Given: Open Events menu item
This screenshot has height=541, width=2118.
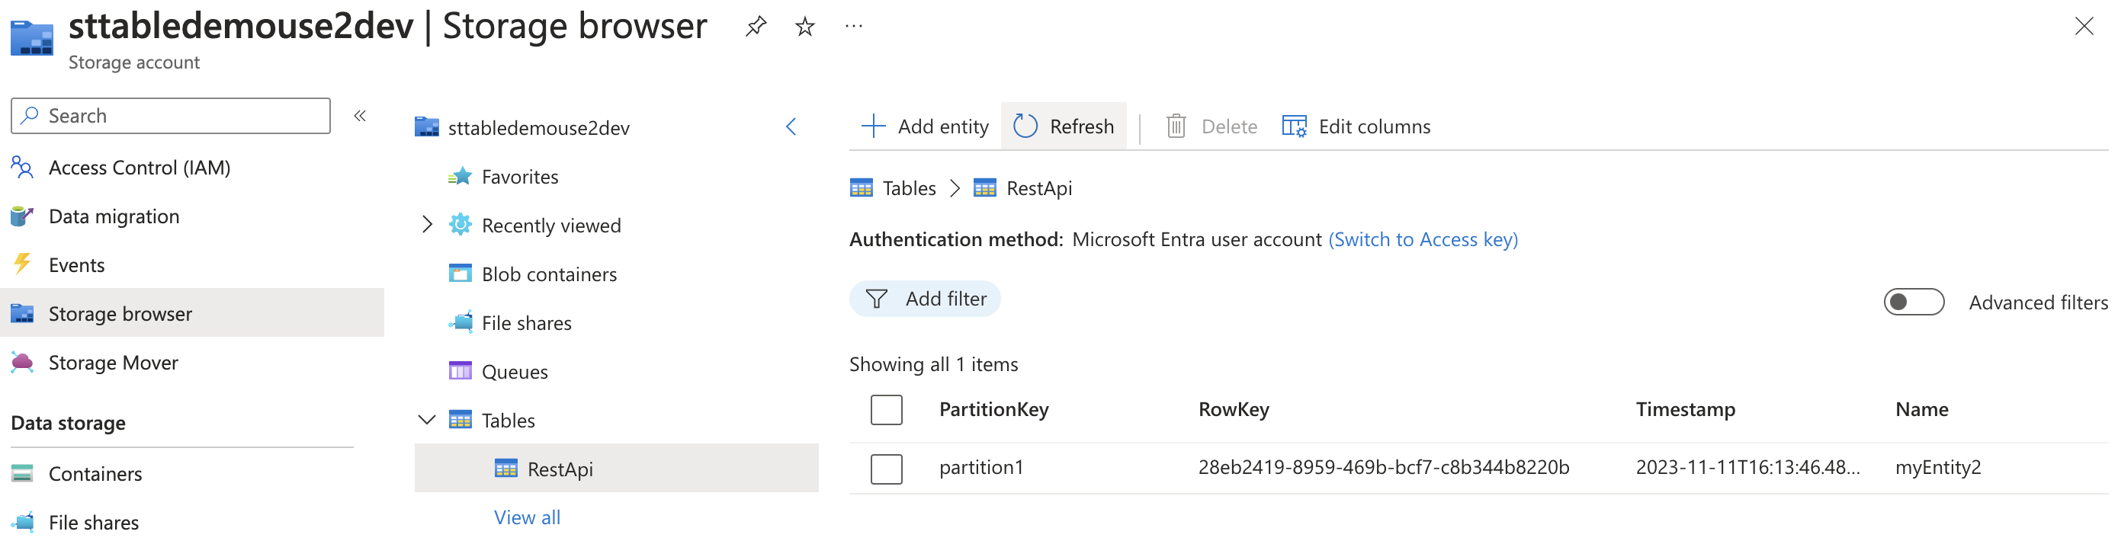Looking at the screenshot, I should (x=76, y=264).
